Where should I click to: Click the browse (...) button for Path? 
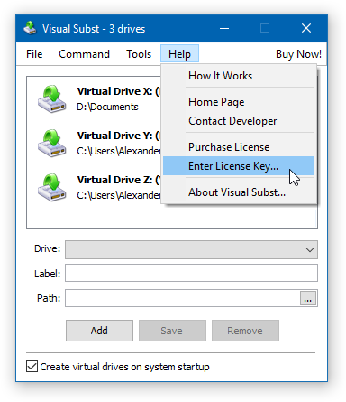pos(308,298)
